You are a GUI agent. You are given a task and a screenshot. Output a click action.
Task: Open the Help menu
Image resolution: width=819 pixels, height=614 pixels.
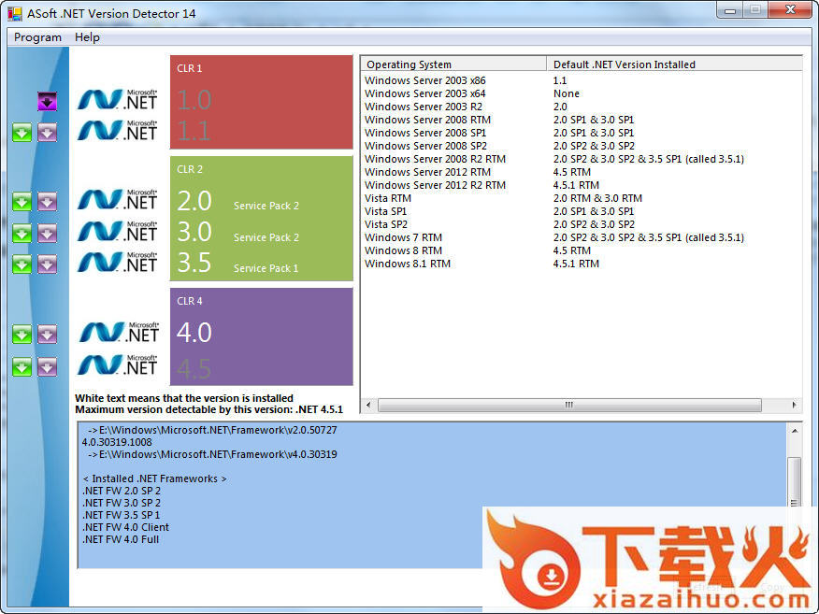[87, 37]
